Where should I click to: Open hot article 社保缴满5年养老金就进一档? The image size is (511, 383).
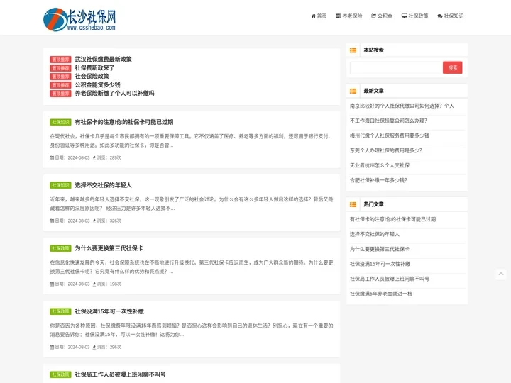pos(381,294)
